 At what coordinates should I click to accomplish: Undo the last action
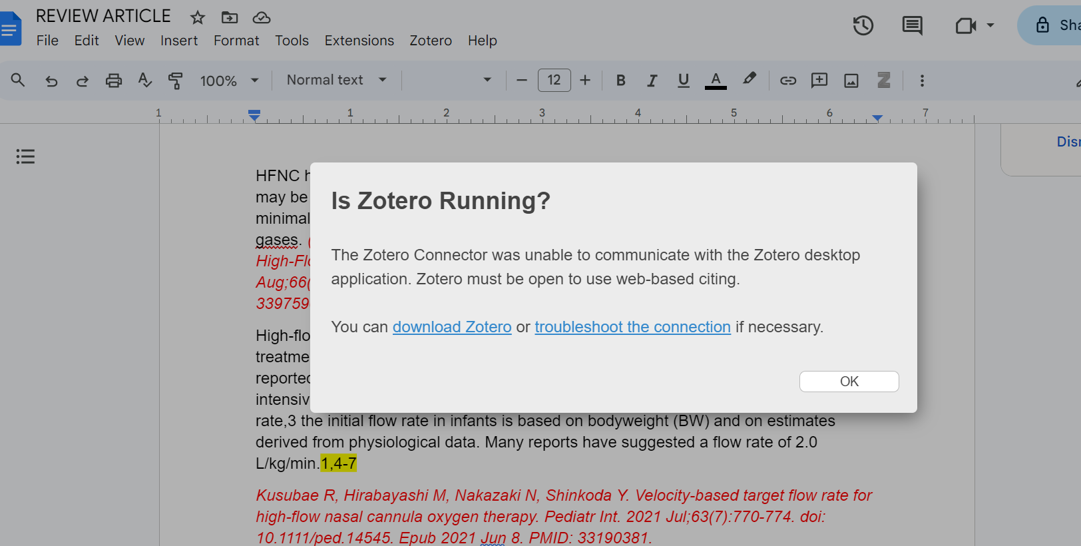(x=51, y=81)
